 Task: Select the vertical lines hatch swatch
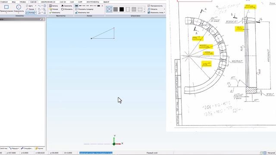pos(128,9)
